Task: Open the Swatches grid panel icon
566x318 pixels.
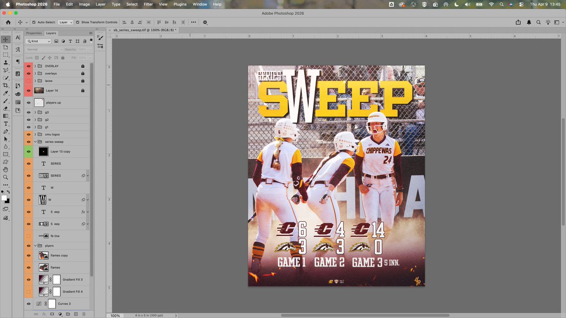Action: [x=18, y=102]
